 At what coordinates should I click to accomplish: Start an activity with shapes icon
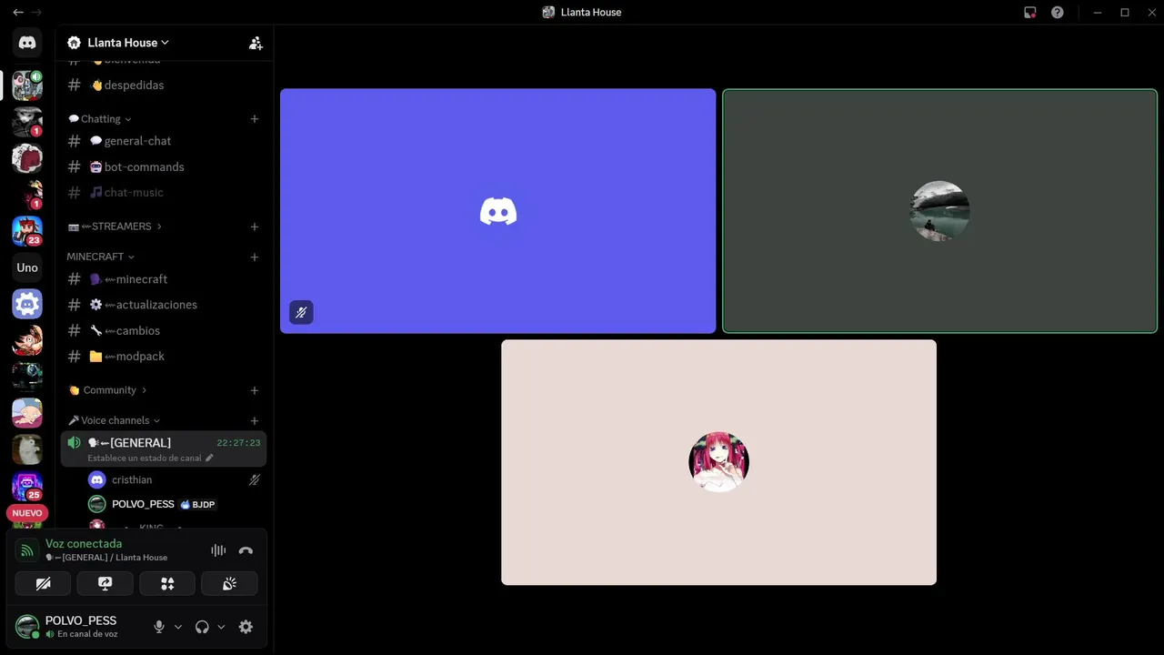coord(167,583)
